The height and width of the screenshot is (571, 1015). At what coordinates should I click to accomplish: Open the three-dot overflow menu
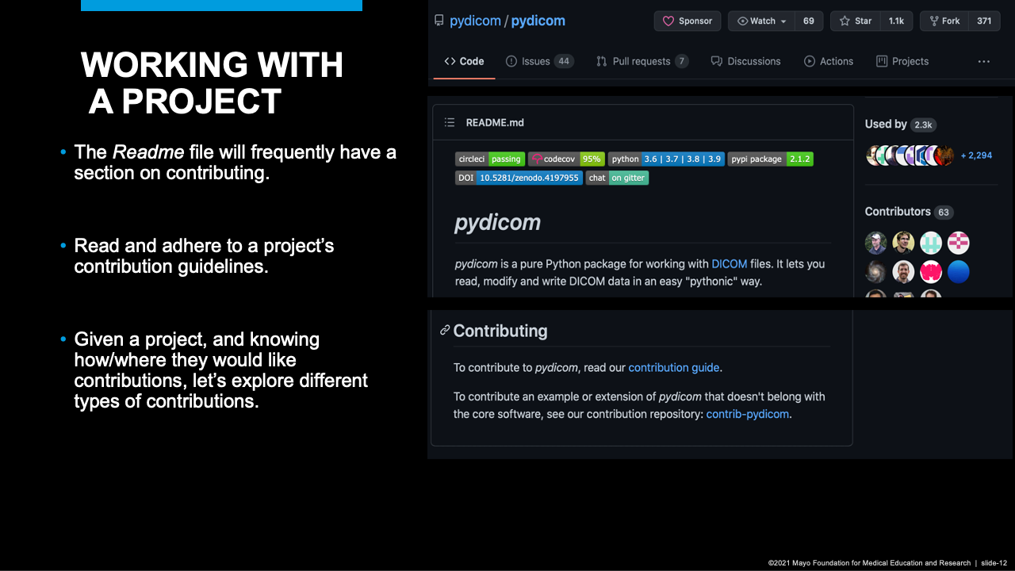pyautogui.click(x=983, y=61)
